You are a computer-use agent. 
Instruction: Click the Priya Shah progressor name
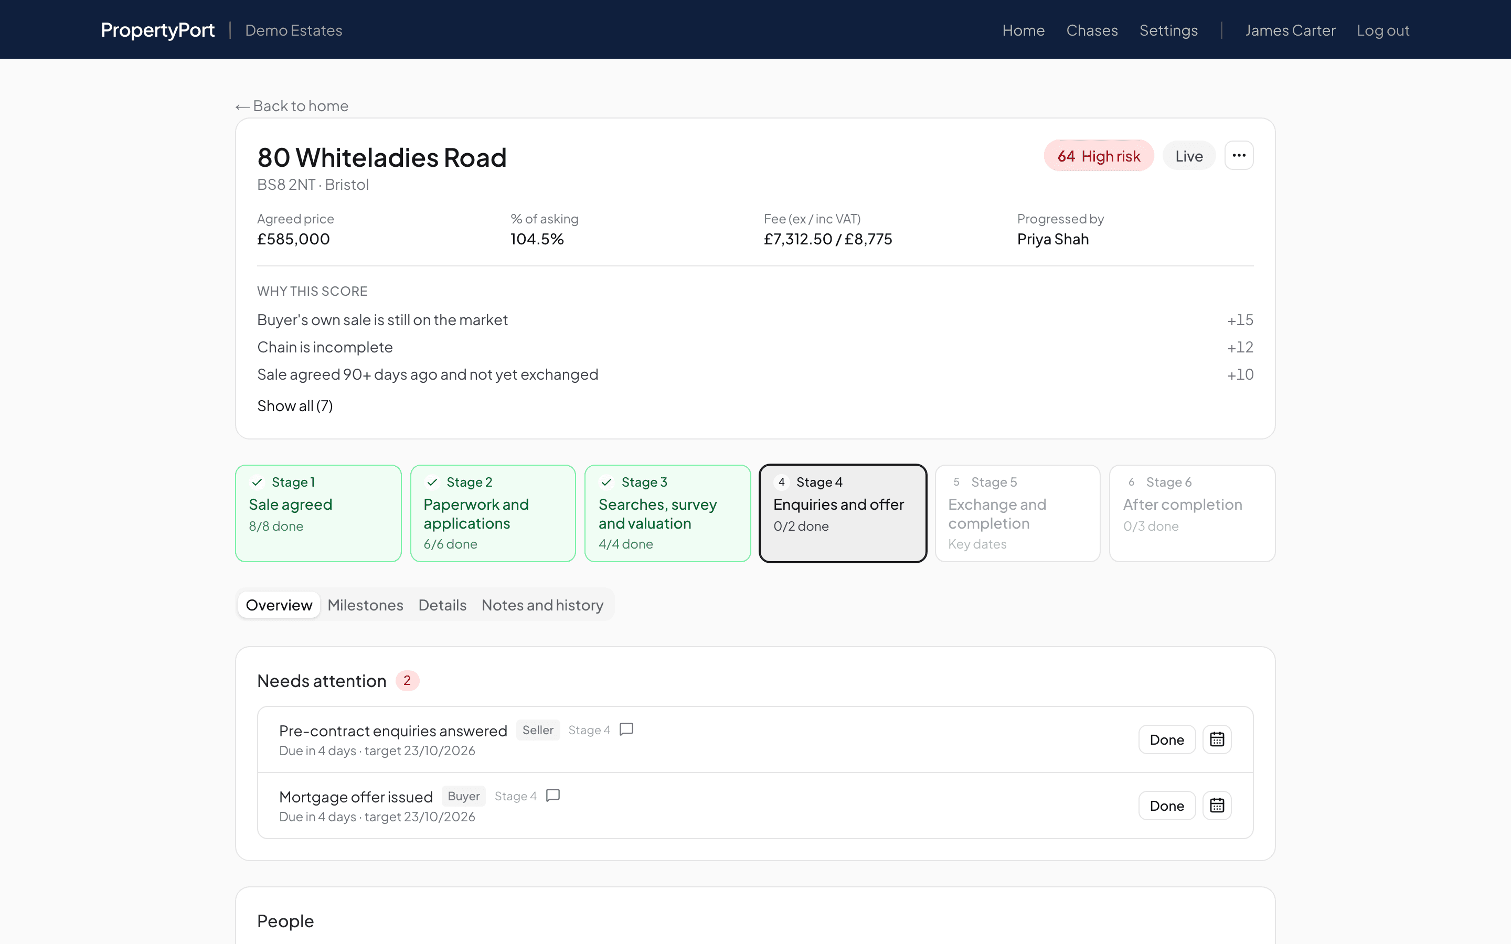[x=1052, y=239]
